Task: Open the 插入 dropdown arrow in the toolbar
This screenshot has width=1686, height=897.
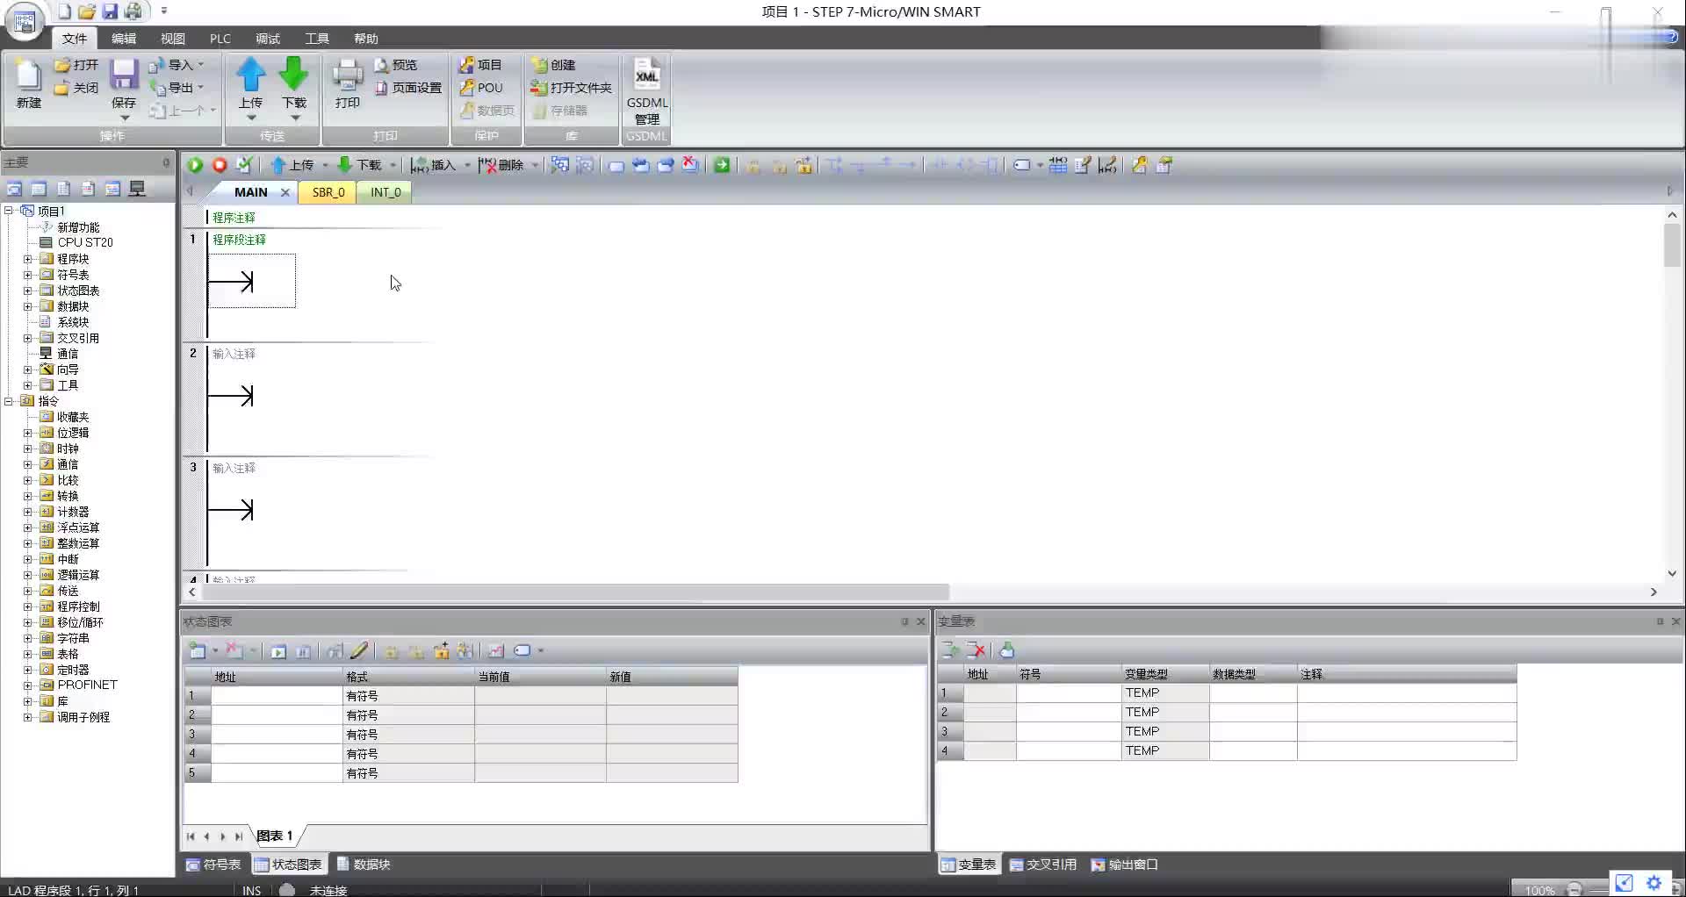Action: click(467, 165)
